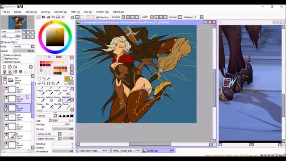Collapse the Paints Effect section

pos(2,42)
